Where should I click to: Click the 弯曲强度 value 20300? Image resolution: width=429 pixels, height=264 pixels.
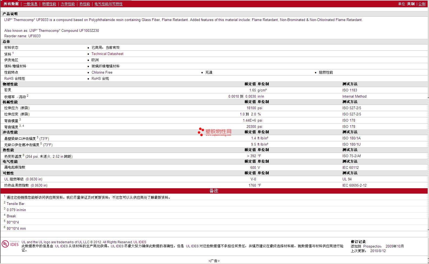click(x=251, y=126)
